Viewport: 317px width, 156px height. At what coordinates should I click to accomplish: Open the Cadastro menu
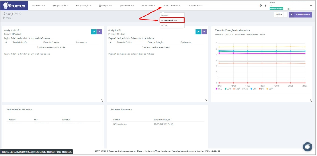click(38, 6)
